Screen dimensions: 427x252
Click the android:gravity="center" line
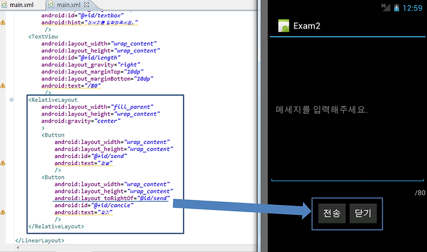tap(81, 121)
